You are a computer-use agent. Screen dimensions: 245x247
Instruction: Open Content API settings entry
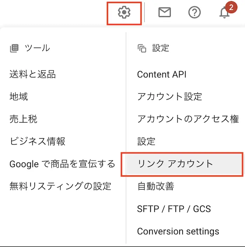(162, 75)
